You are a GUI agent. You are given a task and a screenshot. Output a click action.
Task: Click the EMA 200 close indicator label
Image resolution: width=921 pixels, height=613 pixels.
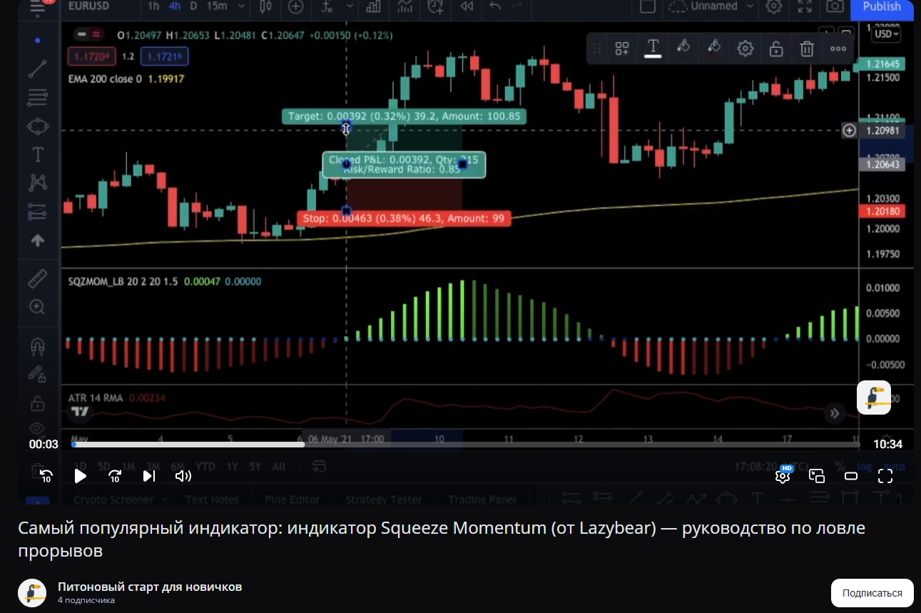(x=106, y=78)
